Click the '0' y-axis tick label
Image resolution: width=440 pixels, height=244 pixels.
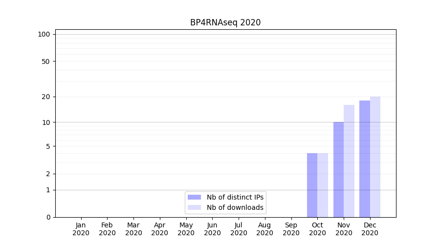(x=48, y=217)
